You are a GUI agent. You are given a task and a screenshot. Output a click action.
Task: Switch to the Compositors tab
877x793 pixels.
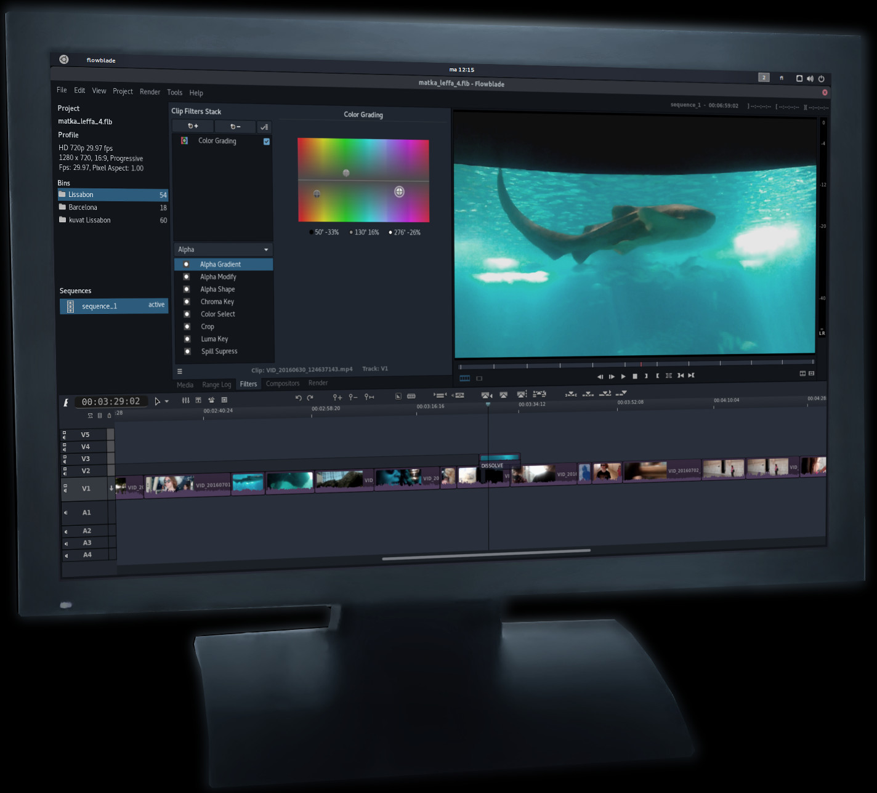click(282, 383)
